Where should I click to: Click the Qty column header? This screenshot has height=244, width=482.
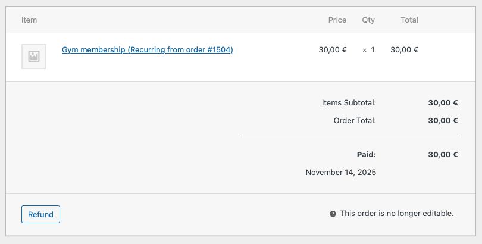[368, 20]
